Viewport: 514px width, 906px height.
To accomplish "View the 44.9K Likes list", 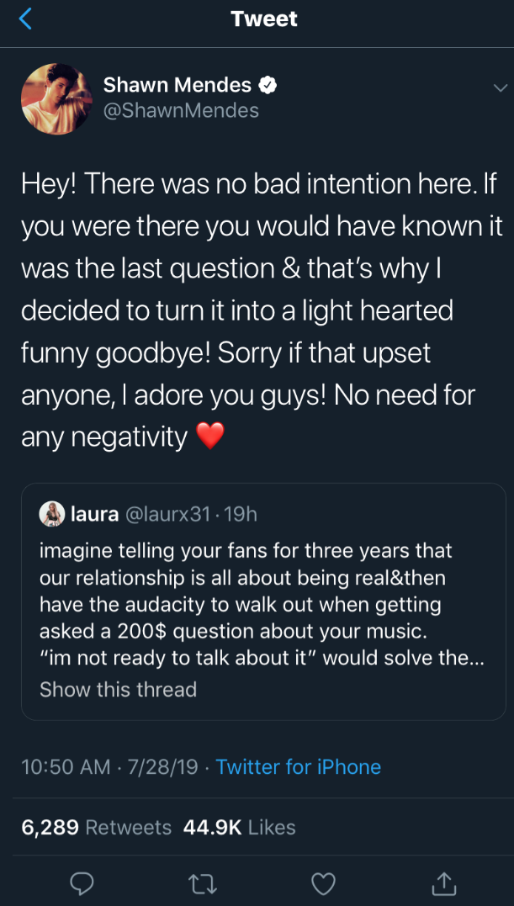I will (240, 827).
